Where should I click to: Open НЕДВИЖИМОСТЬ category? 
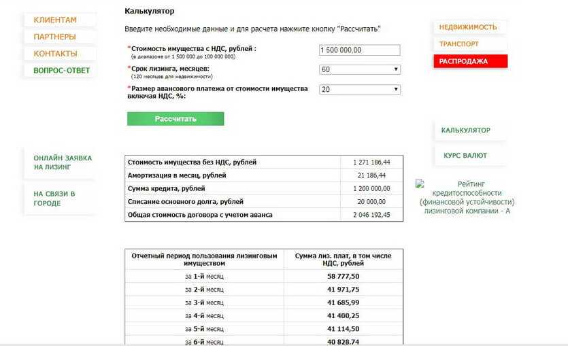468,27
